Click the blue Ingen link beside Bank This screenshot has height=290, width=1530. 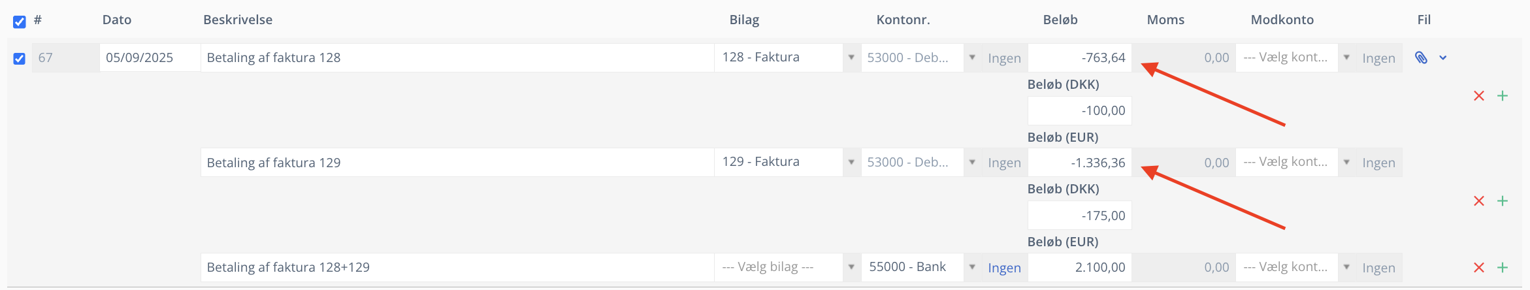pos(1004,268)
